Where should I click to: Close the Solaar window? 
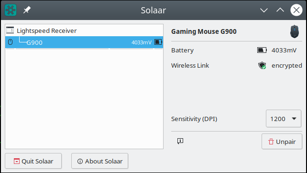pos(296,10)
